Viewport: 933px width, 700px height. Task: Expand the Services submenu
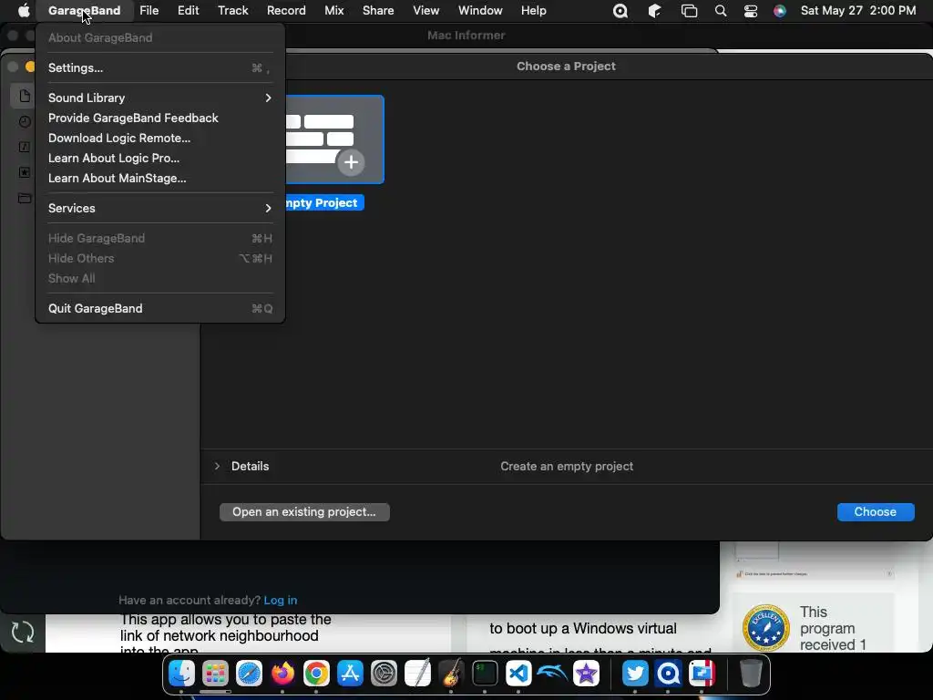pyautogui.click(x=160, y=209)
